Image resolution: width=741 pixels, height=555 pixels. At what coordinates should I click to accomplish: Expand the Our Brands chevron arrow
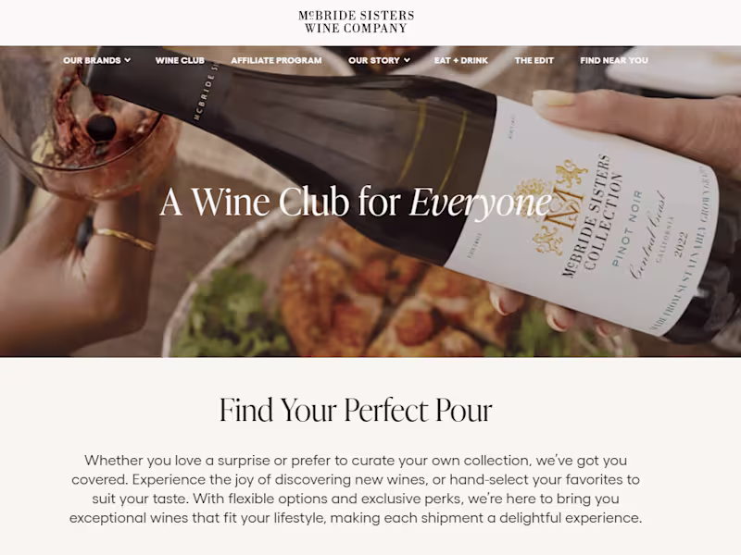point(128,60)
